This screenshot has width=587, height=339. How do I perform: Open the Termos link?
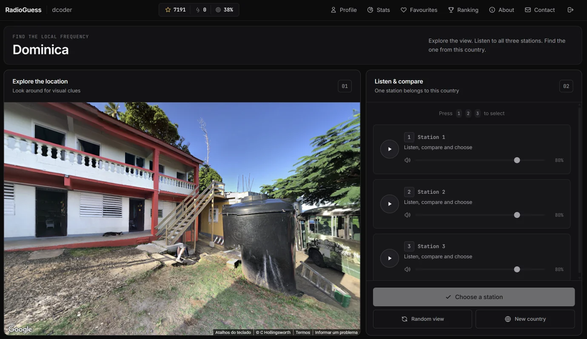tap(303, 332)
